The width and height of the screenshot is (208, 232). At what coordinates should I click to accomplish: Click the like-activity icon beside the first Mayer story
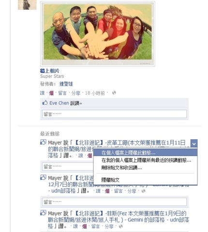(43, 142)
